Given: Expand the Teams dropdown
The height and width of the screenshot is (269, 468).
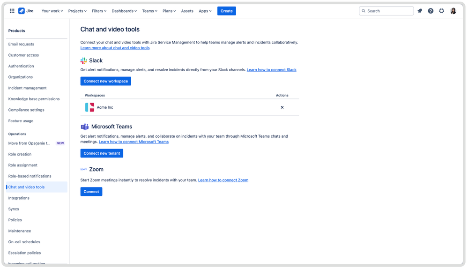Looking at the screenshot, I should pos(149,11).
